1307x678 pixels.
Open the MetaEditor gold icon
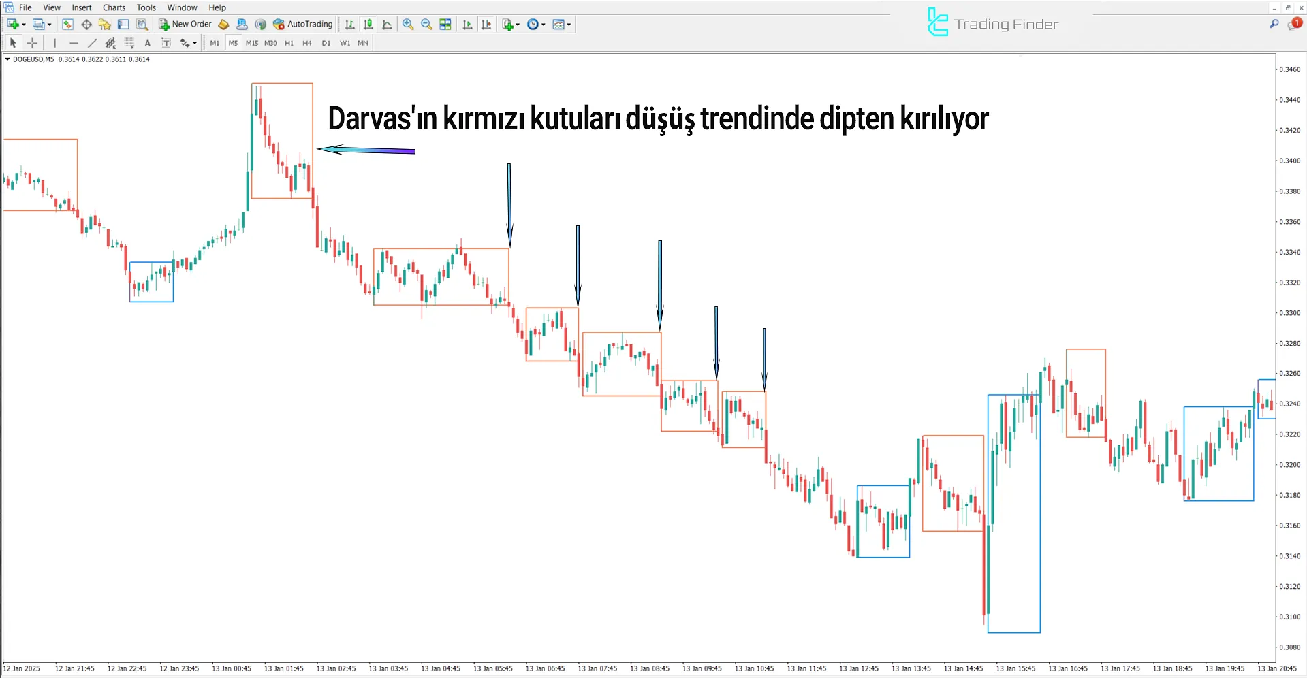pos(223,25)
